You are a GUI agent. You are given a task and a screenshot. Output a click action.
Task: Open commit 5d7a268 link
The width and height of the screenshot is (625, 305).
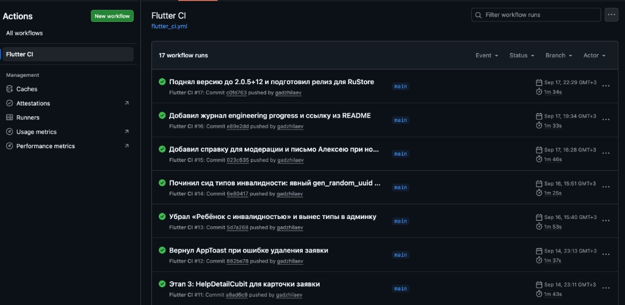[x=237, y=228]
